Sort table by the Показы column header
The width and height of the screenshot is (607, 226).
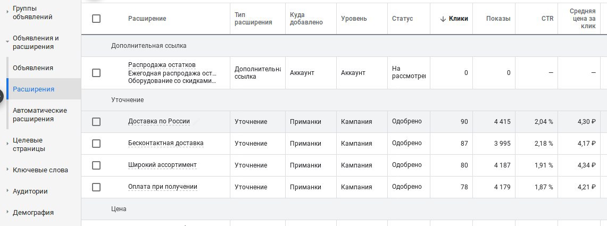point(498,19)
